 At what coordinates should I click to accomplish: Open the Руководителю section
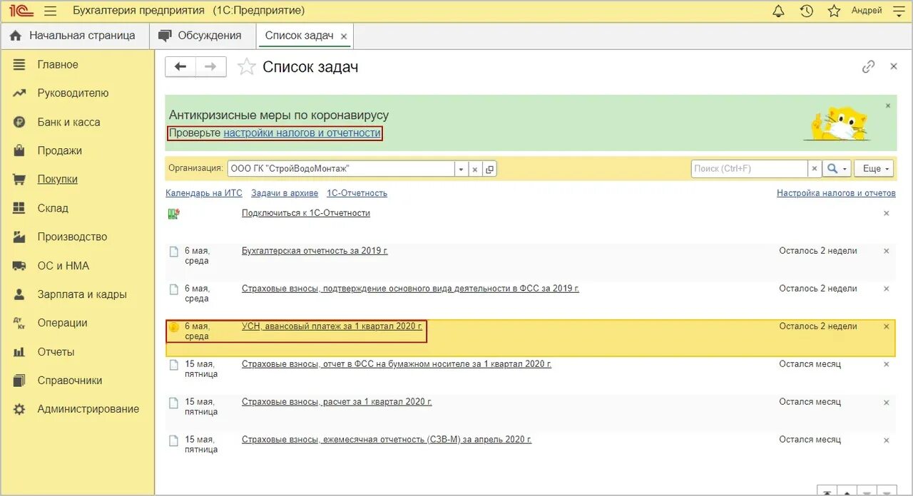tap(73, 93)
